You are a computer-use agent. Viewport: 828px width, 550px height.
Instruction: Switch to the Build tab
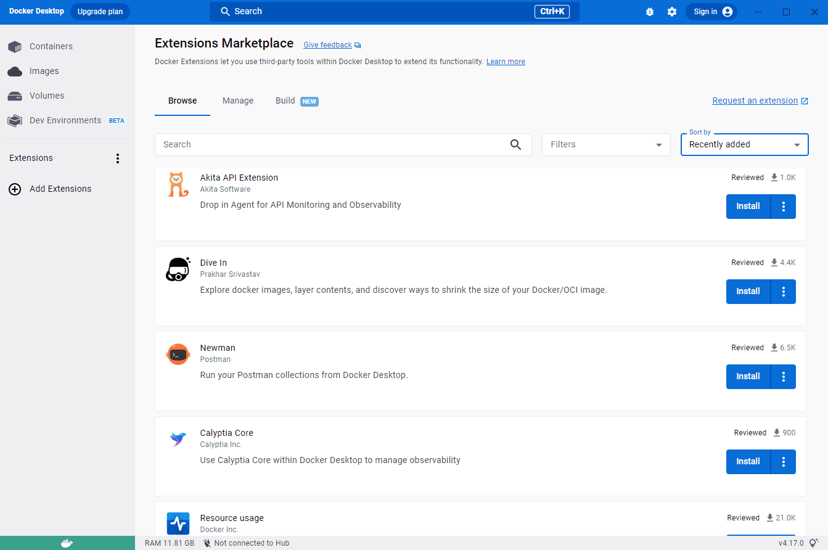point(285,101)
